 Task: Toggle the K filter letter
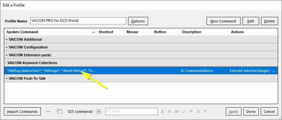169,112
